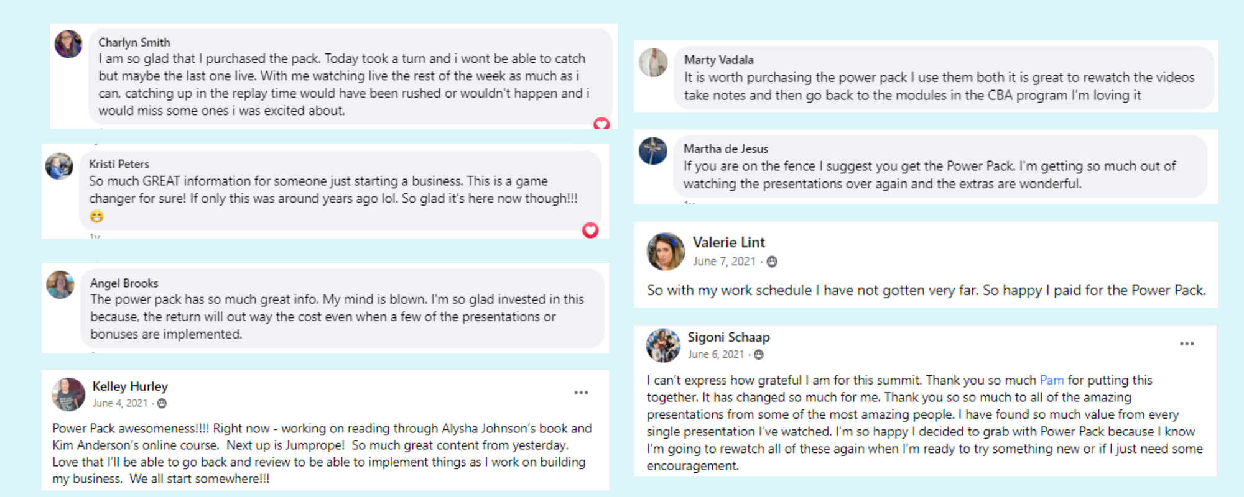Viewport: 1244px width, 497px height.
Task: Click Charlyn Smith's profile picture
Action: (68, 44)
